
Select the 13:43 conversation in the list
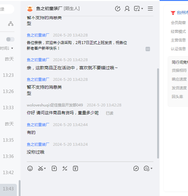(8, 189)
